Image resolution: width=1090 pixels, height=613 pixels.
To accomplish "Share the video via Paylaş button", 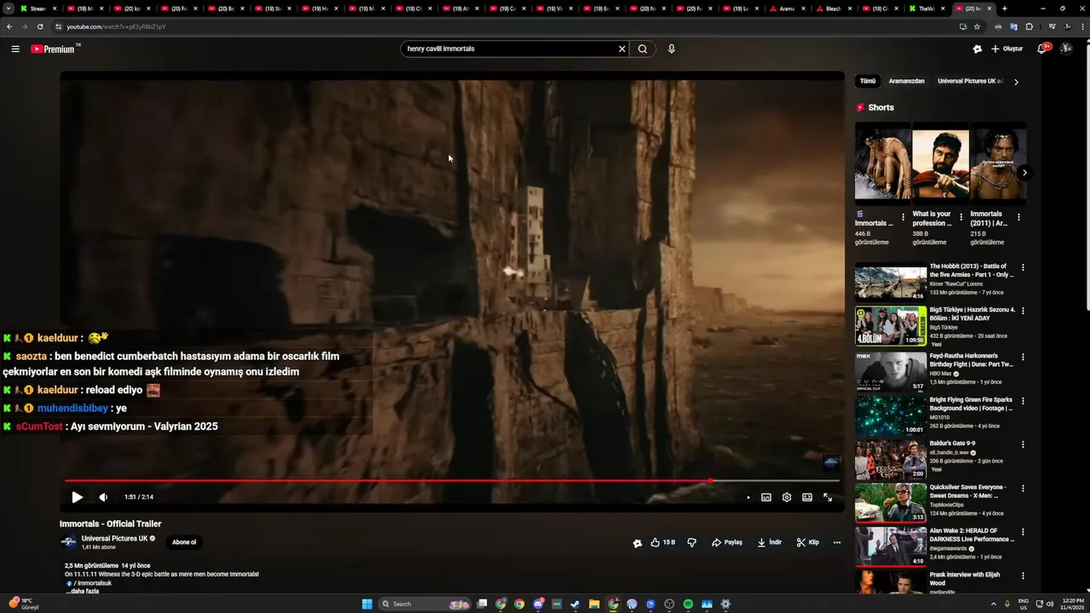I will tap(727, 542).
